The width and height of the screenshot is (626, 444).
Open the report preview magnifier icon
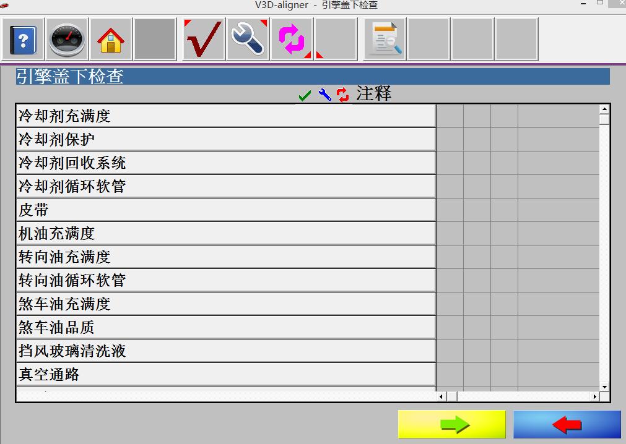(x=385, y=40)
